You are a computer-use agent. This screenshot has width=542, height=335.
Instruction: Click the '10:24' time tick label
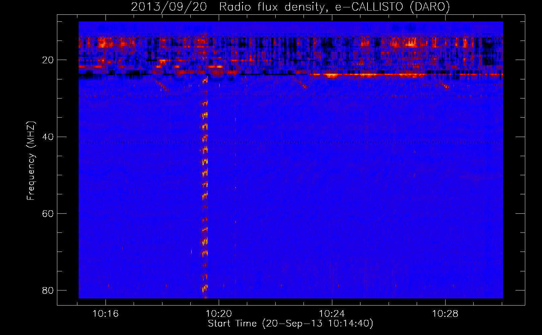(332, 314)
